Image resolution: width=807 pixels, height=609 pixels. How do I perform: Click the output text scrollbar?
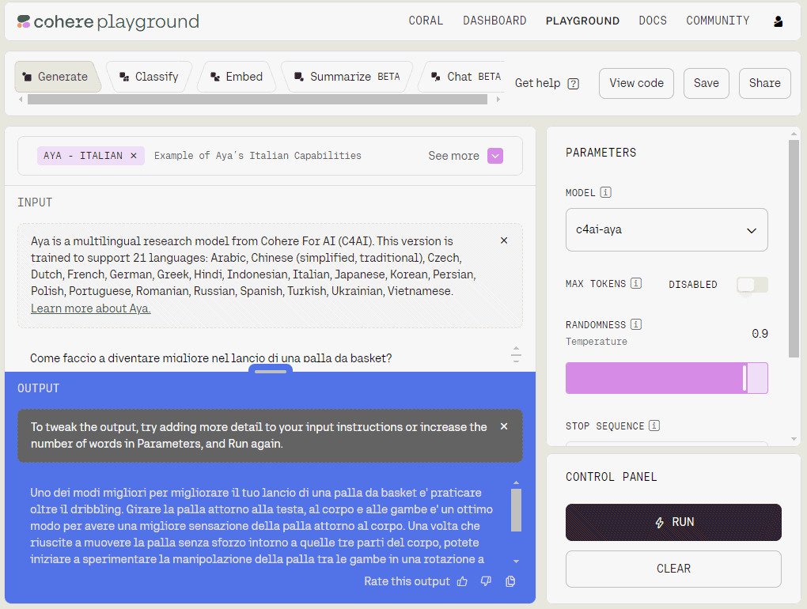(516, 509)
